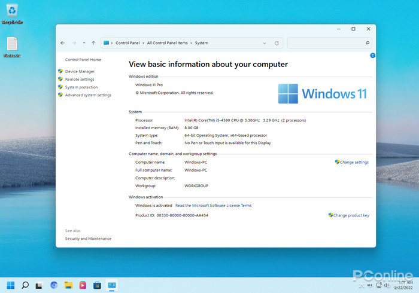This screenshot has width=419, height=293.
Task: Open the clock showing 2/22/2022
Action: click(403, 285)
